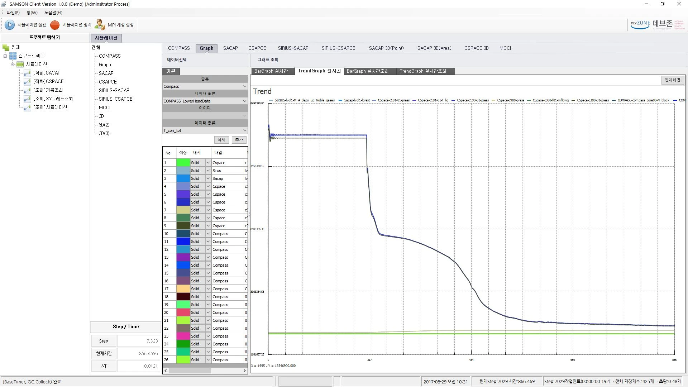Open the 아이디 dropdown
This screenshot has height=387, width=688.
[x=244, y=116]
